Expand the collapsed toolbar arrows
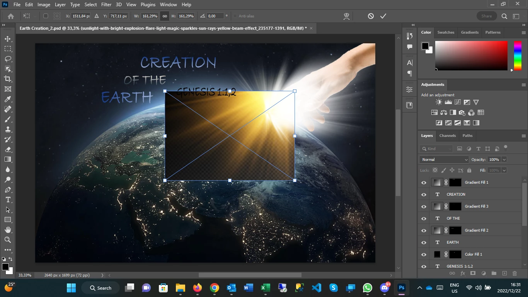528x297 pixels. point(4,25)
